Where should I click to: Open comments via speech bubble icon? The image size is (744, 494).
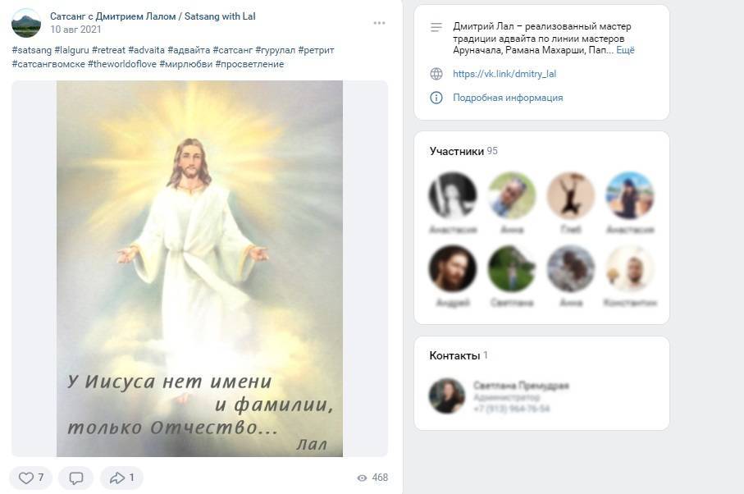tap(76, 478)
